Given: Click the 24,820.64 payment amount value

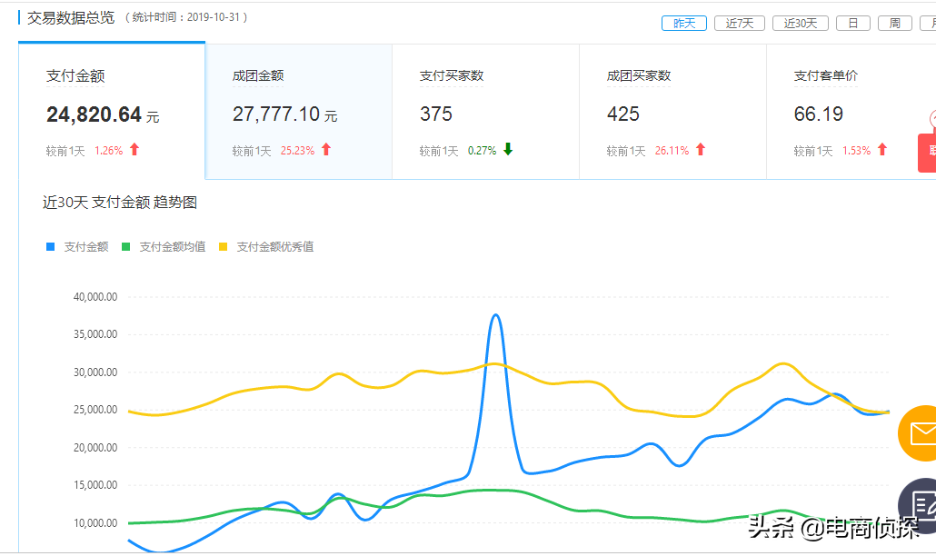Looking at the screenshot, I should [94, 114].
